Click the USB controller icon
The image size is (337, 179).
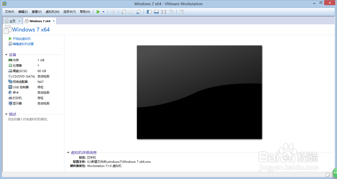tap(10, 87)
